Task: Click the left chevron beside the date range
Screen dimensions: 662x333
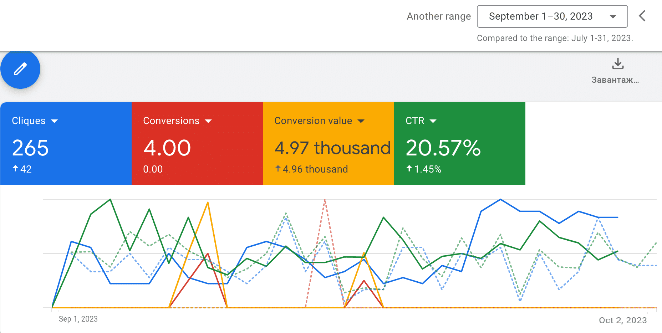Action: tap(642, 16)
